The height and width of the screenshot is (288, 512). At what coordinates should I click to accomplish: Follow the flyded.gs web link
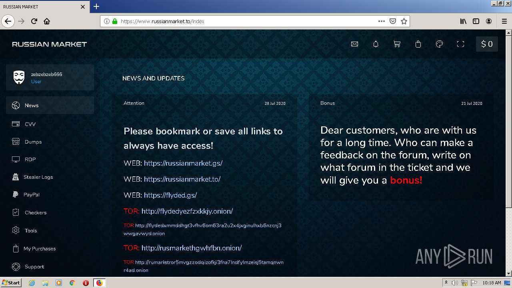(x=170, y=195)
